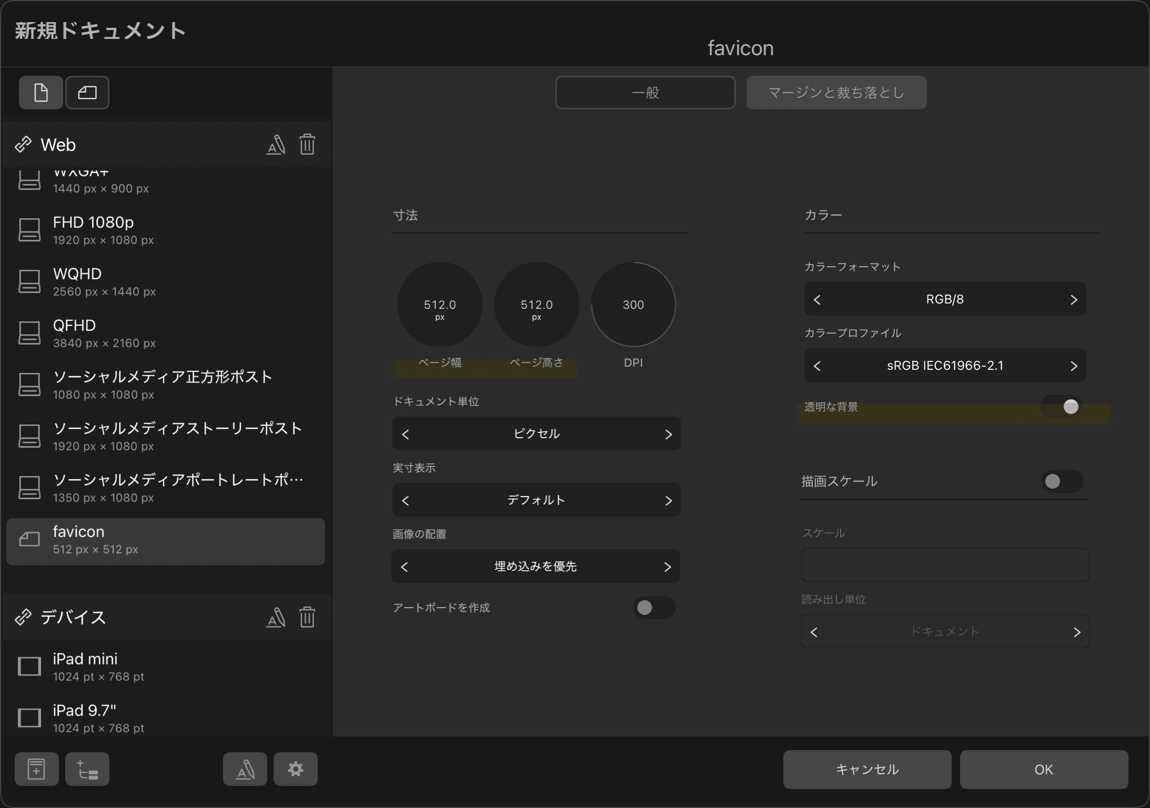This screenshot has width=1150, height=808.
Task: Click the WQHD preset icon
Action: pos(29,282)
